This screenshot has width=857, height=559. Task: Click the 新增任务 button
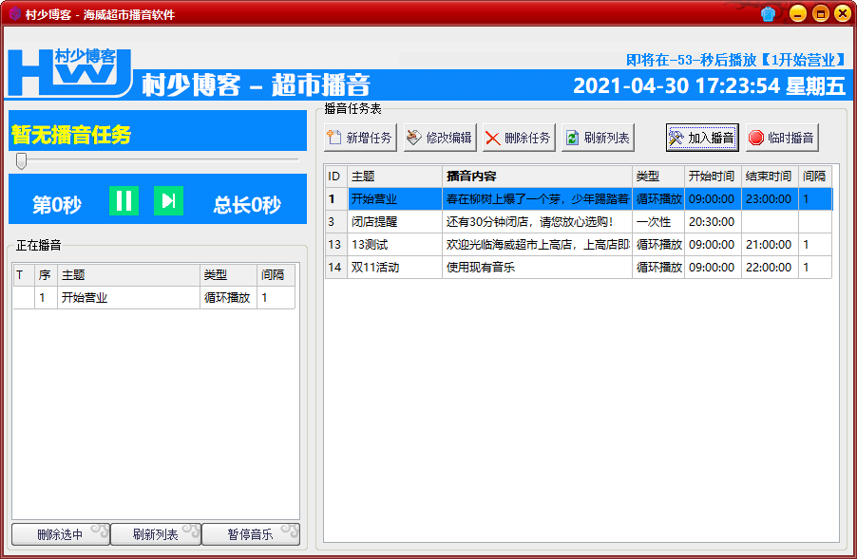(x=361, y=138)
